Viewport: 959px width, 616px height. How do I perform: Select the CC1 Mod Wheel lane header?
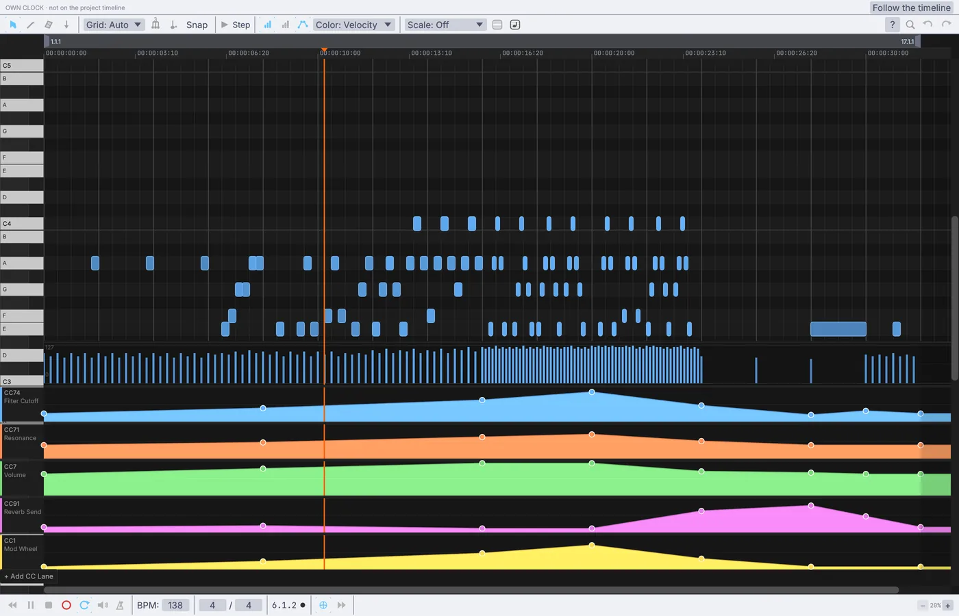click(22, 552)
